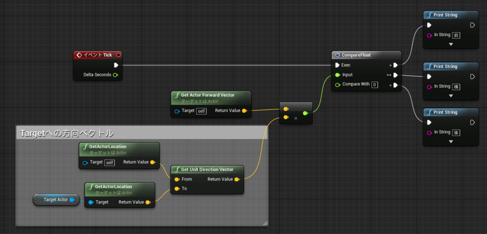Image resolution: width=487 pixels, height=234 pixels.
Task: Click Target pin of the self GetActorLocation node
Action: click(x=85, y=163)
